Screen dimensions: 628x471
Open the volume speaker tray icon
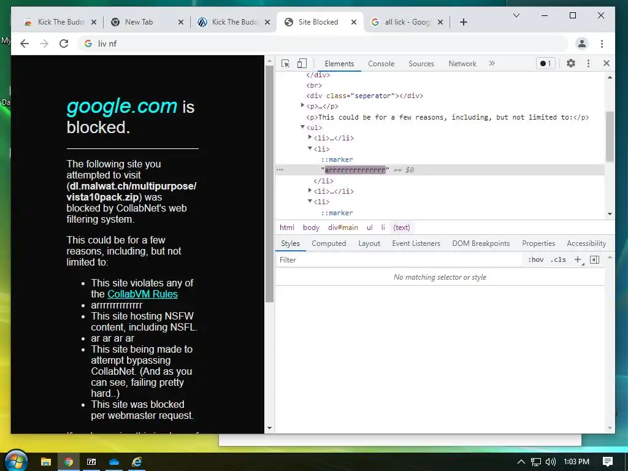point(550,462)
